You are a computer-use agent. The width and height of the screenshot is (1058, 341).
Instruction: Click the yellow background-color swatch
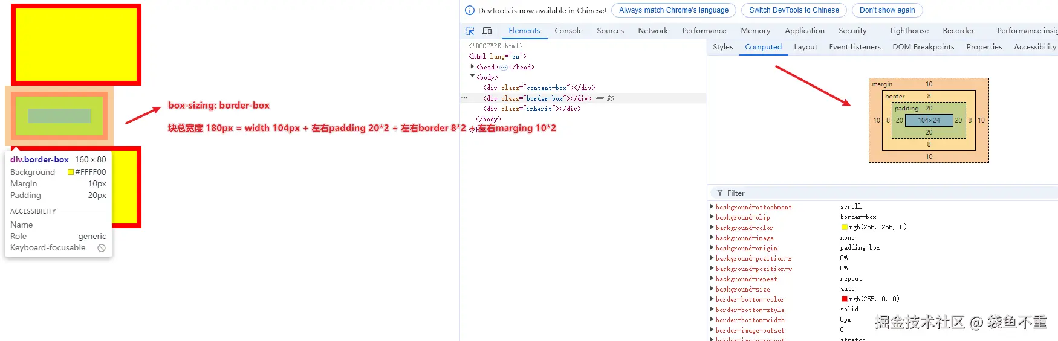(x=844, y=227)
